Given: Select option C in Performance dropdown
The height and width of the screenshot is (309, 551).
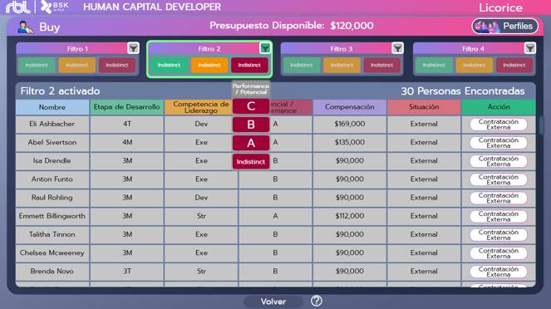Looking at the screenshot, I should pos(251,106).
